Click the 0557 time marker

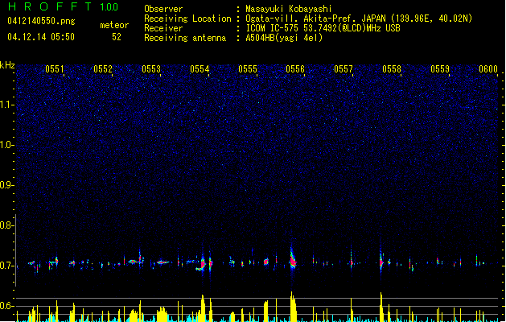tap(344, 69)
